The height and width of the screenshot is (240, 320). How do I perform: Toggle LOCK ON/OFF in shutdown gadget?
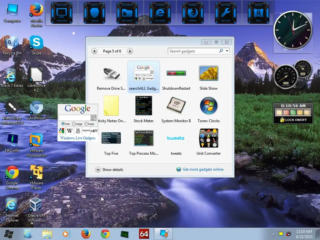(293, 120)
